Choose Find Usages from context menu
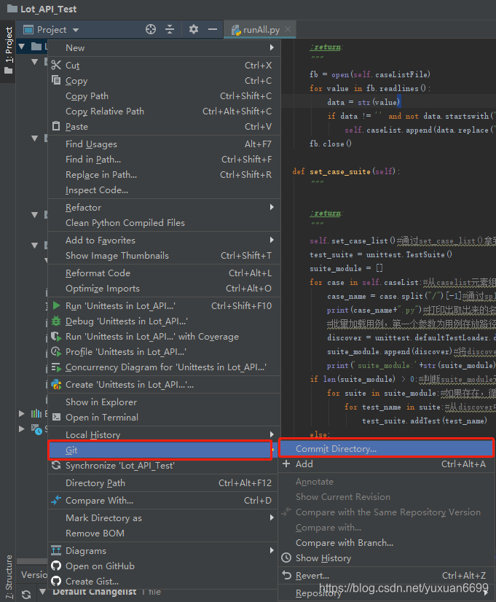 (164, 144)
